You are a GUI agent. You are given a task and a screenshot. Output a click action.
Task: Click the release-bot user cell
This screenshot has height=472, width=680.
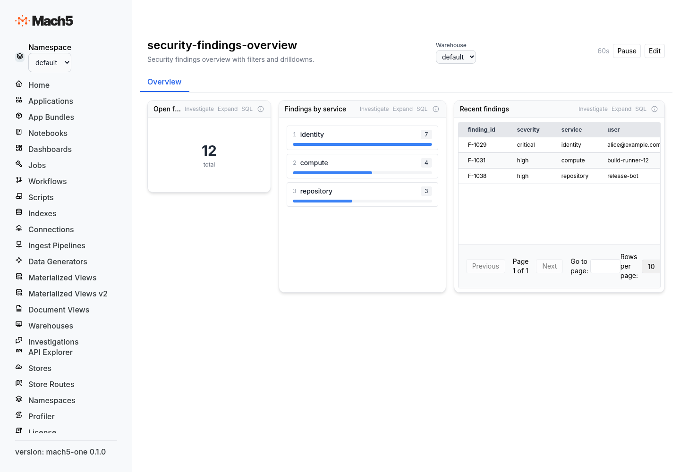(x=623, y=176)
